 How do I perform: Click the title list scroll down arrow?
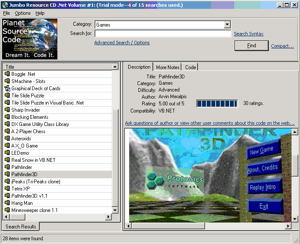pos(115,210)
